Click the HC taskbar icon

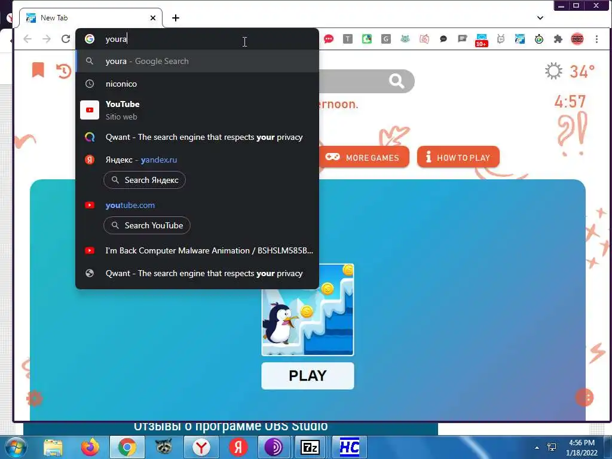(x=349, y=448)
